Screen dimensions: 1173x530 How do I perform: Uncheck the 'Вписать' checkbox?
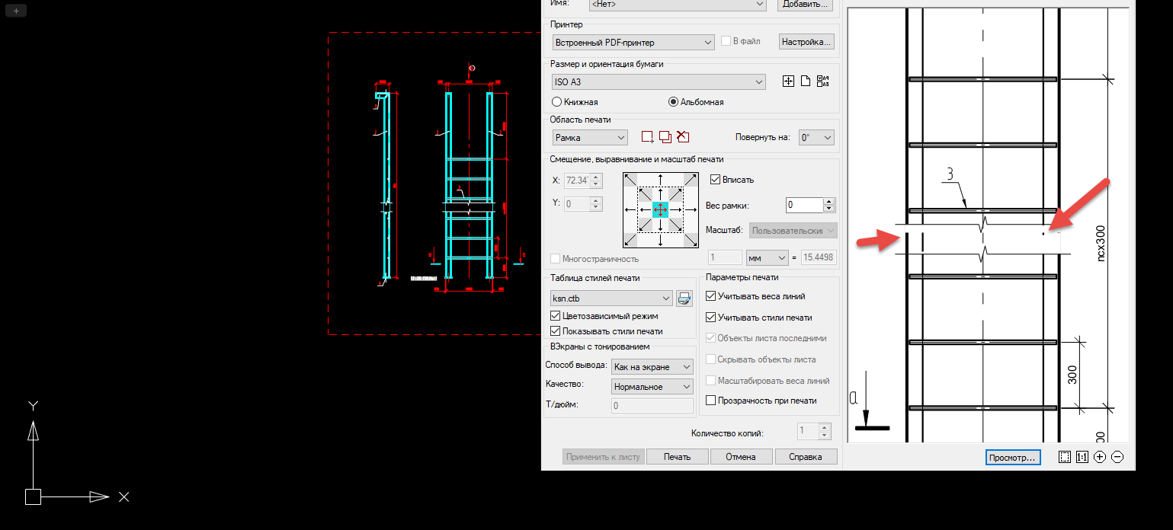pyautogui.click(x=715, y=180)
